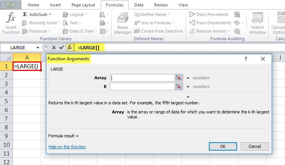Click the fx button in formula bar
The height and width of the screenshot is (165, 285).
(x=70, y=47)
